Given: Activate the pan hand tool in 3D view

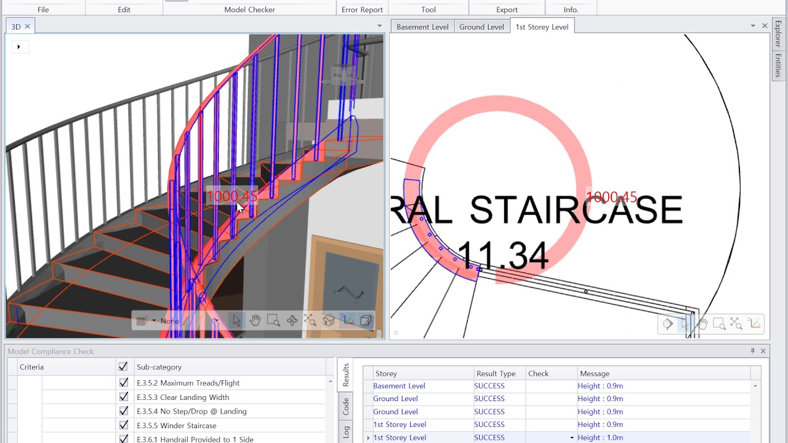Looking at the screenshot, I should [x=255, y=321].
